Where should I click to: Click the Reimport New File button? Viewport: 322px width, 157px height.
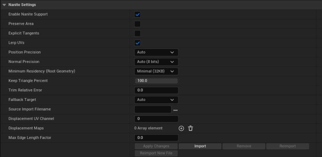tap(156, 153)
